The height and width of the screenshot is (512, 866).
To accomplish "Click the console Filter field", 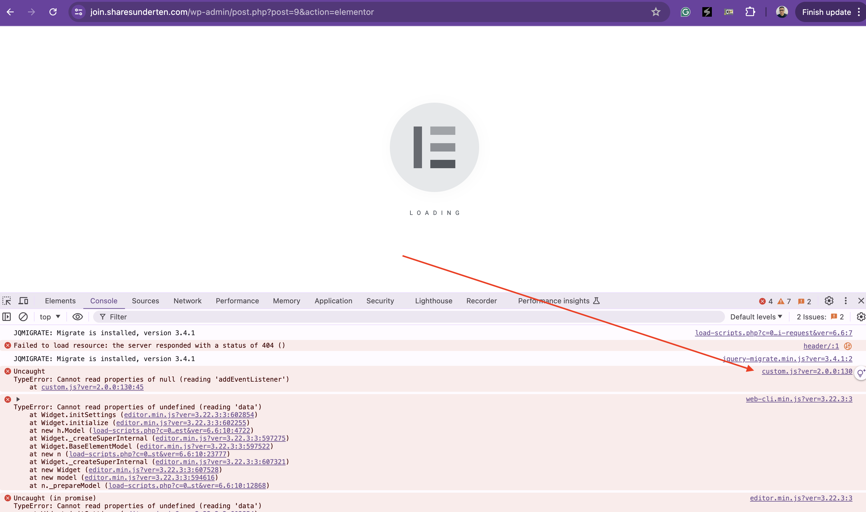I will click(409, 317).
